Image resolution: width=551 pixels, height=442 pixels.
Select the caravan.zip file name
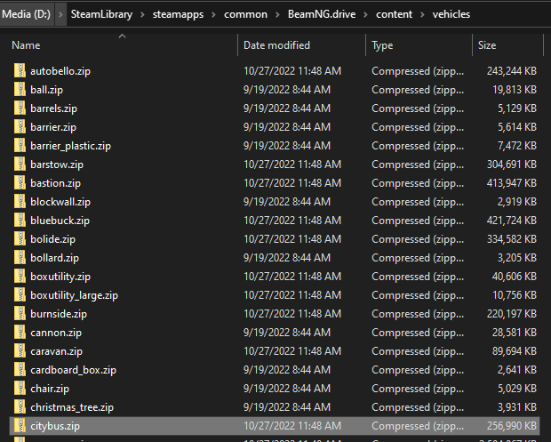point(57,351)
